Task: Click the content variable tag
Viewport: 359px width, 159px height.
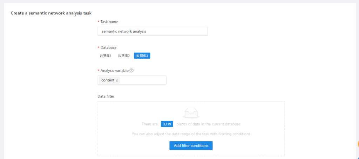Action: tap(108, 80)
